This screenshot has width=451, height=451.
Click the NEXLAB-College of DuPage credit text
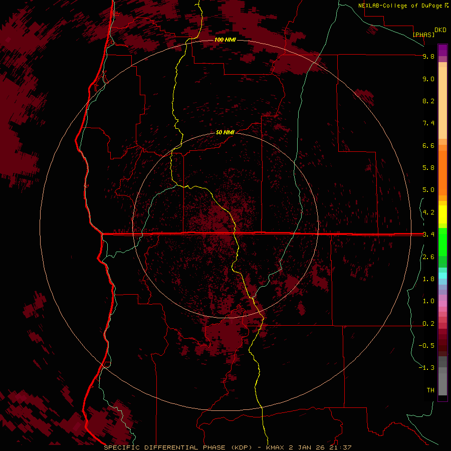coord(400,6)
